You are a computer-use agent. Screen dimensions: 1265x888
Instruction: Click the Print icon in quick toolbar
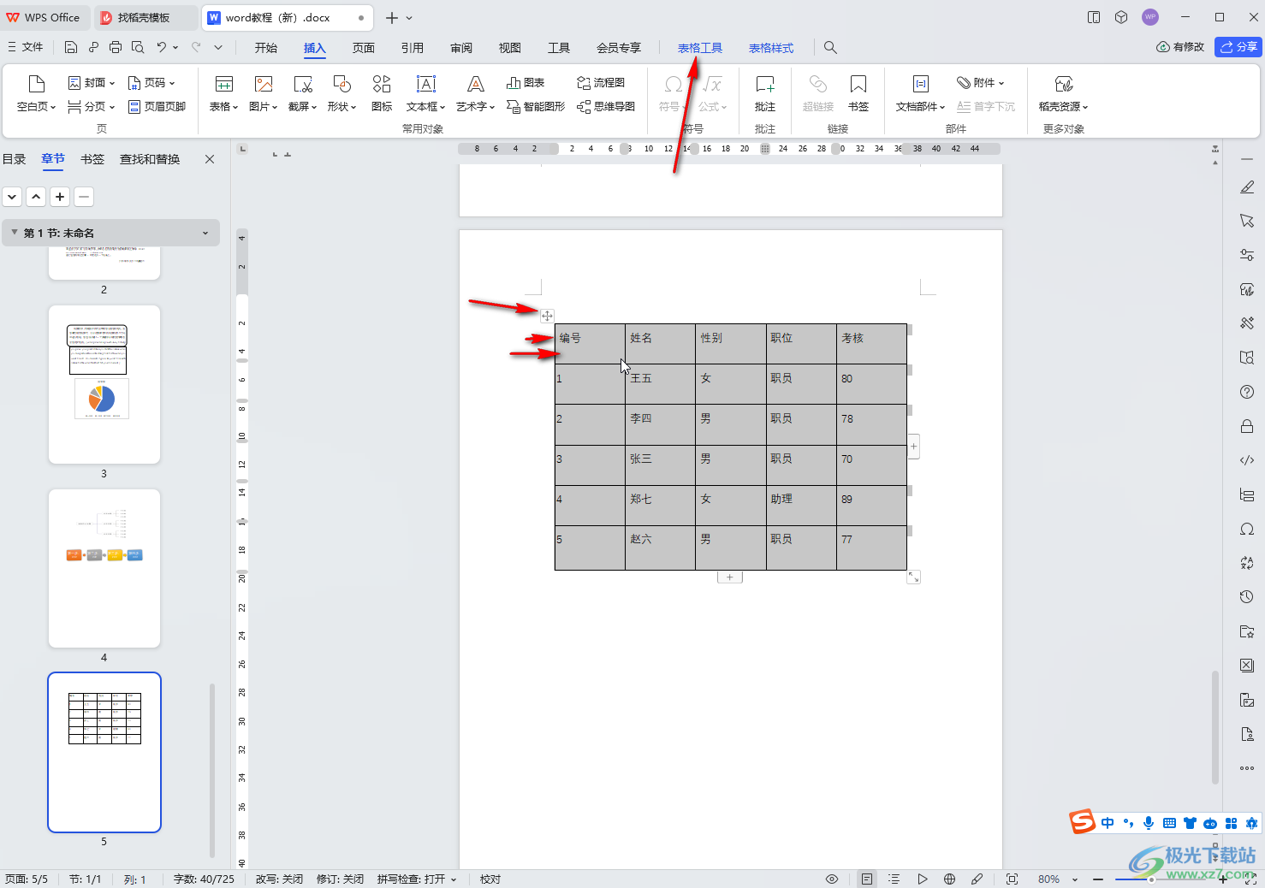[x=116, y=47]
